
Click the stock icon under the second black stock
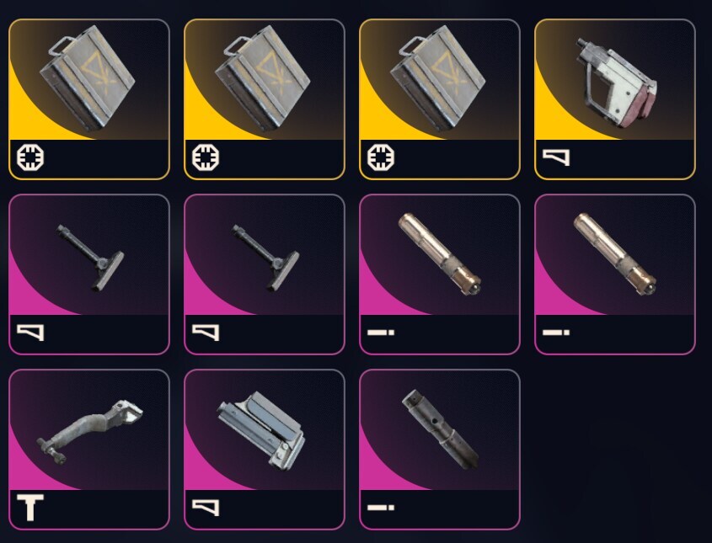coord(206,333)
